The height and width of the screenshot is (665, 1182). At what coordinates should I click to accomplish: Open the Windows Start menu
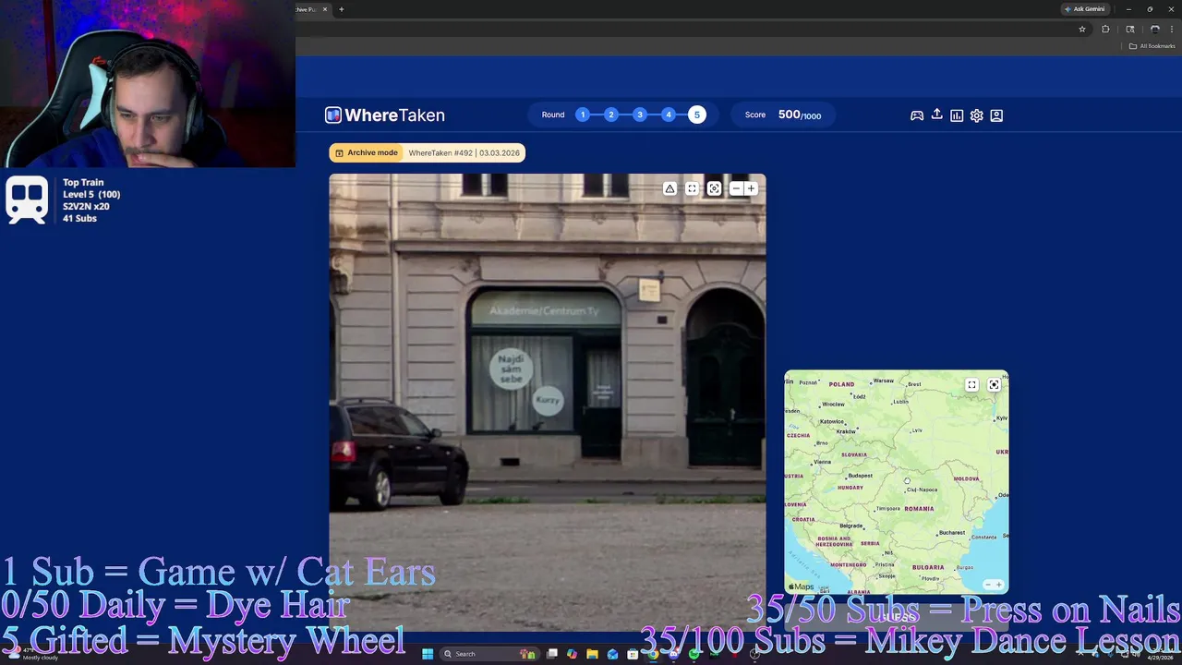click(428, 654)
